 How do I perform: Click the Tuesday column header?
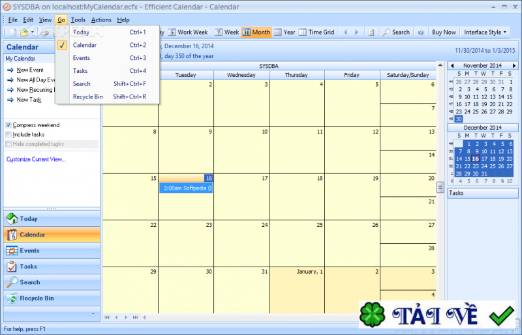186,75
